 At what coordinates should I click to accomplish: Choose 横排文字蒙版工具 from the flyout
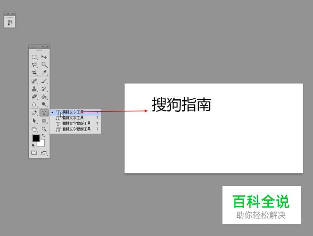[x=75, y=123]
